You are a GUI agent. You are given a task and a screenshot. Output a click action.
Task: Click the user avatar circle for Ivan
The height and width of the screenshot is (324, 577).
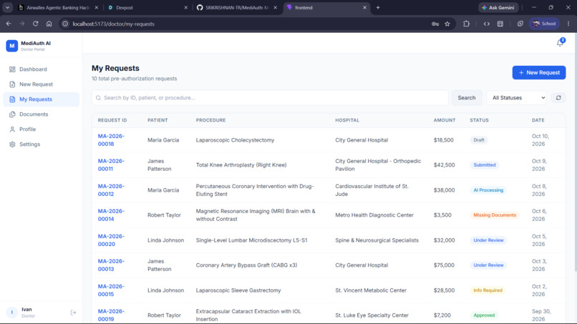(x=11, y=313)
